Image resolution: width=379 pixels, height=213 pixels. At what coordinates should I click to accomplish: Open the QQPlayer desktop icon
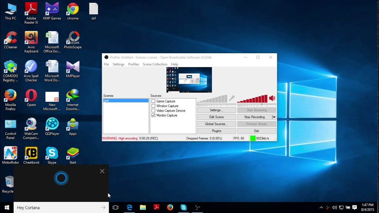coord(52,127)
